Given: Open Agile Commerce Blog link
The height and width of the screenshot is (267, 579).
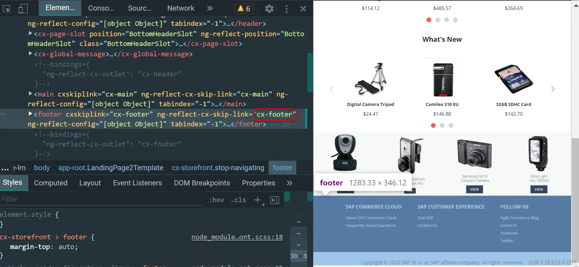Looking at the screenshot, I should click(x=519, y=218).
